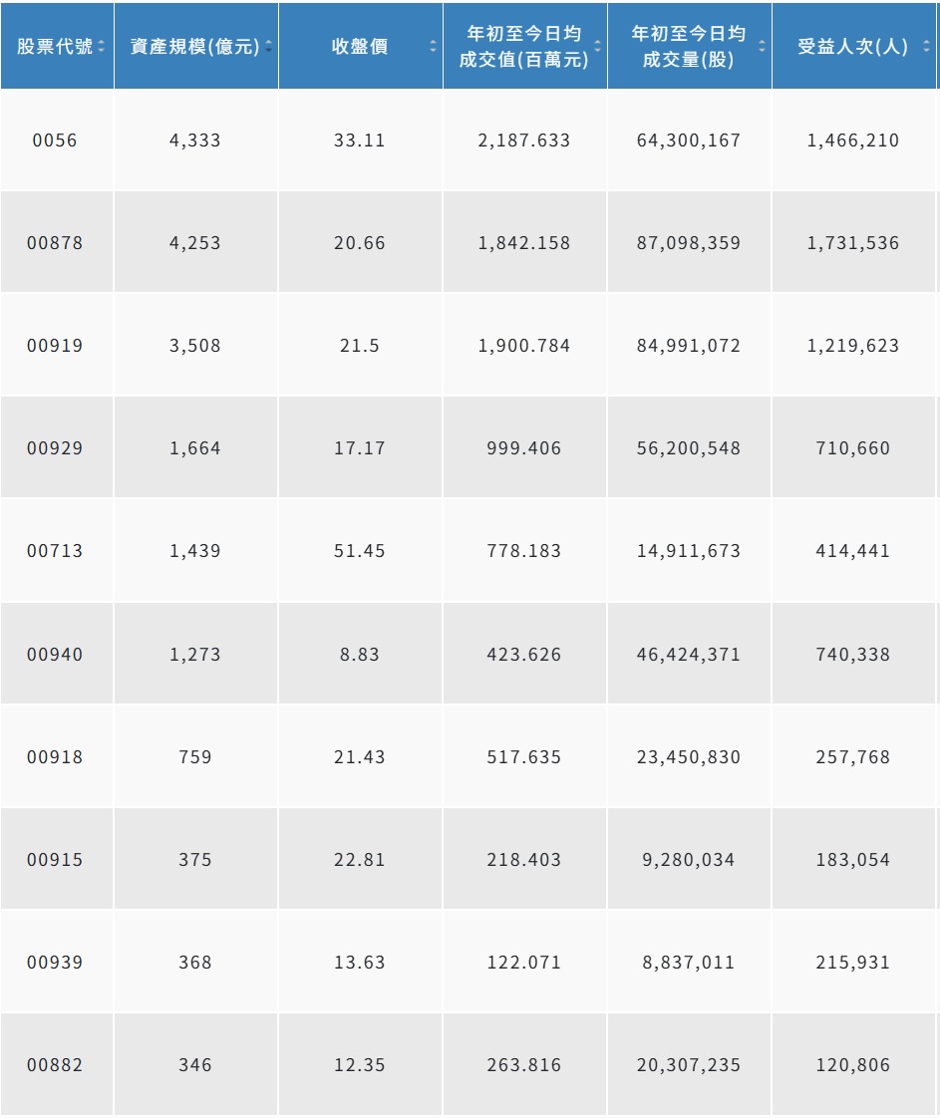
Task: Select stock code 00915 cell
Action: (x=57, y=859)
